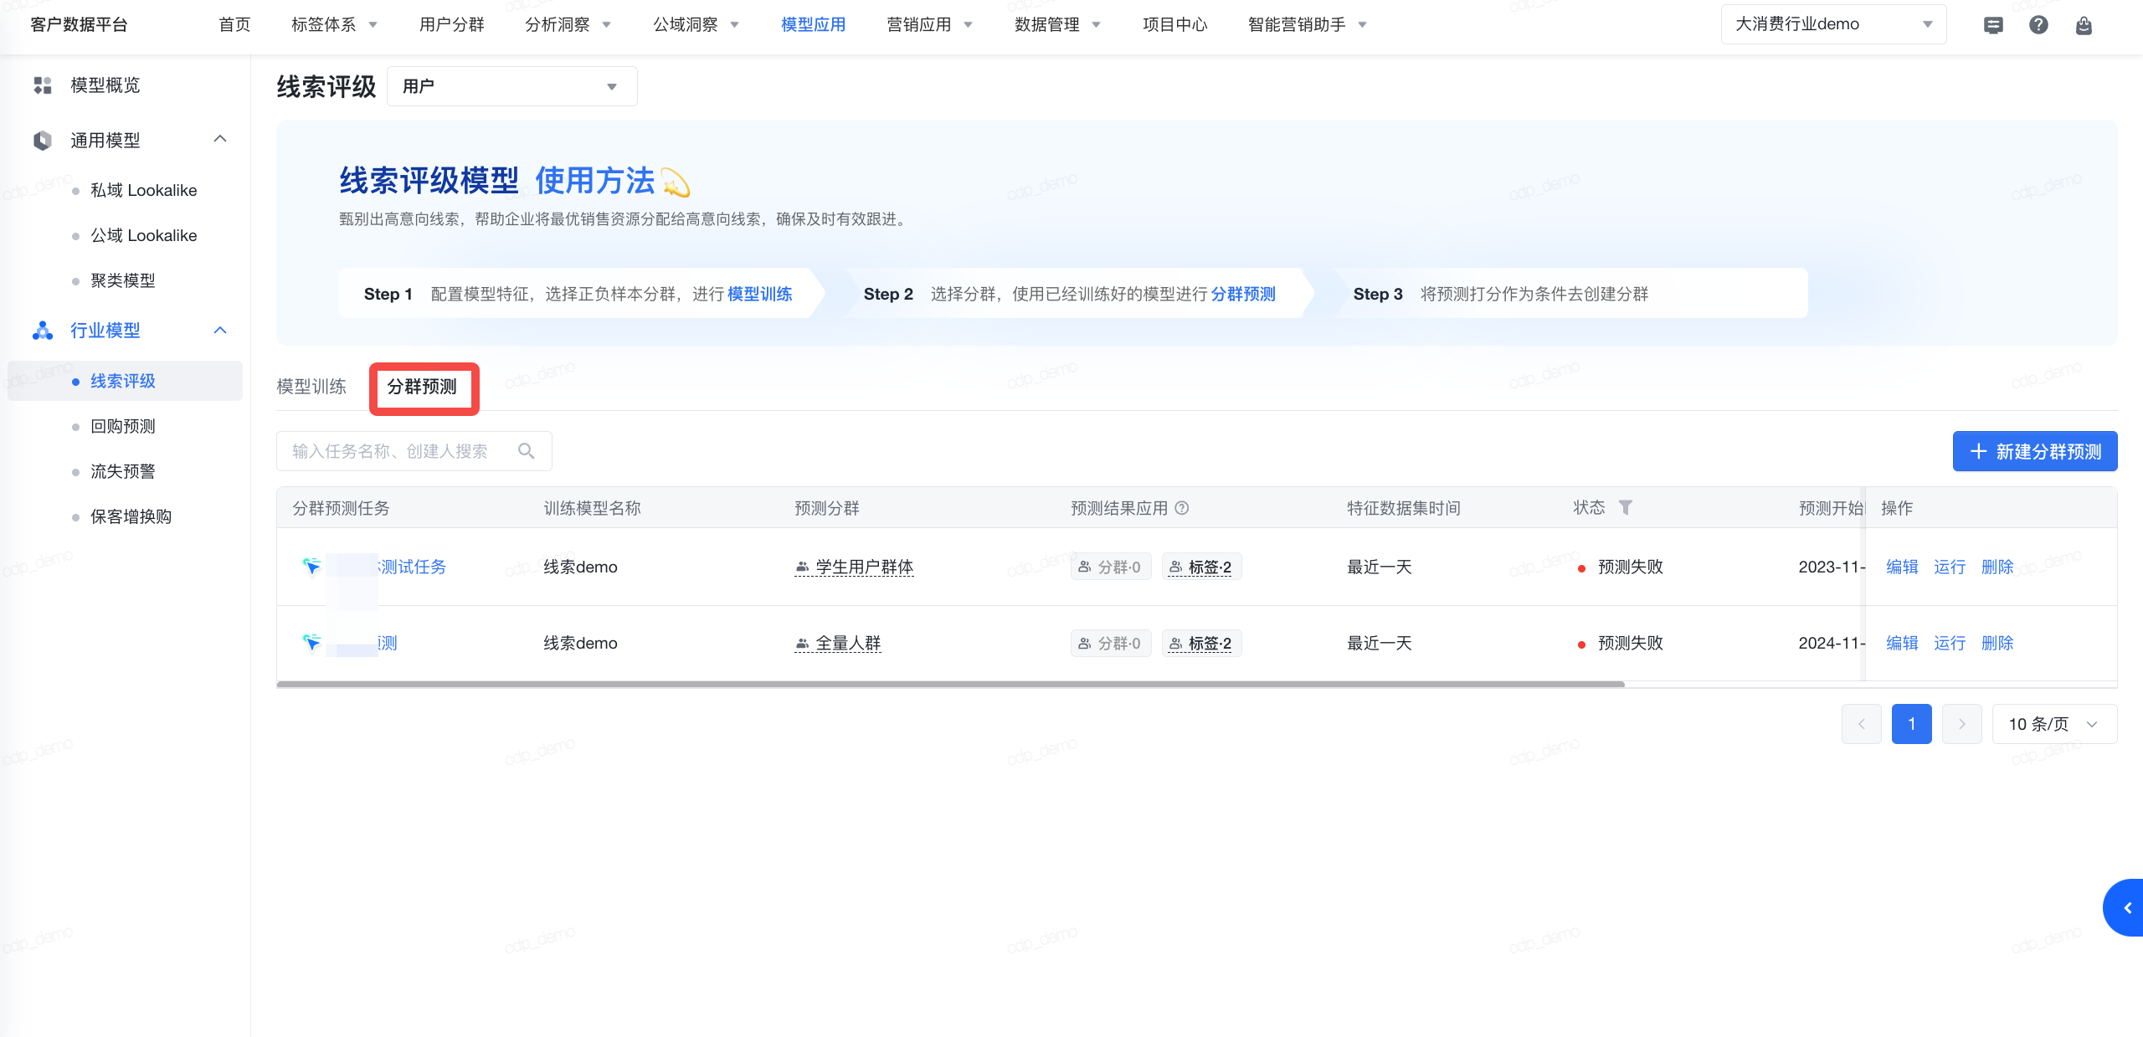The height and width of the screenshot is (1037, 2143).
Task: Click the 全量人群 segment link
Action: [838, 643]
